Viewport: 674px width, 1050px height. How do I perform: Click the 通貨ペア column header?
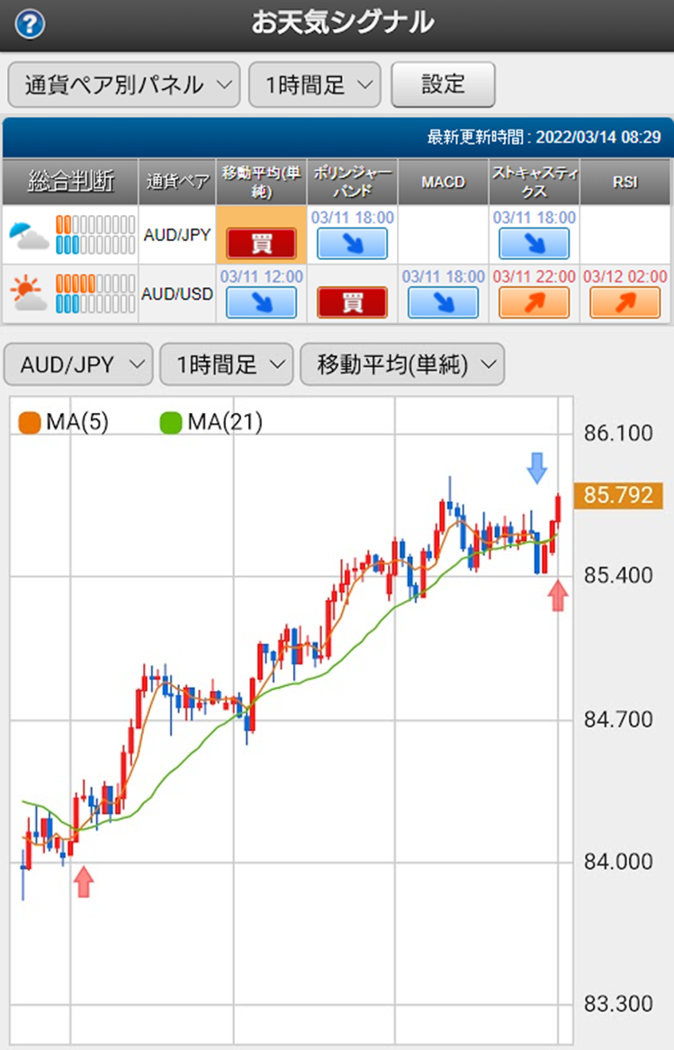coord(177,182)
